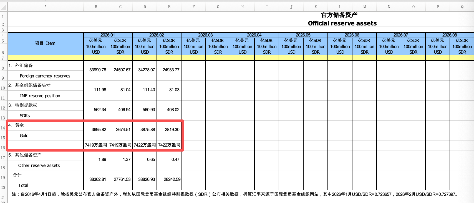Click the 2026.01 month header cell
474x203 pixels.
coord(108,35)
